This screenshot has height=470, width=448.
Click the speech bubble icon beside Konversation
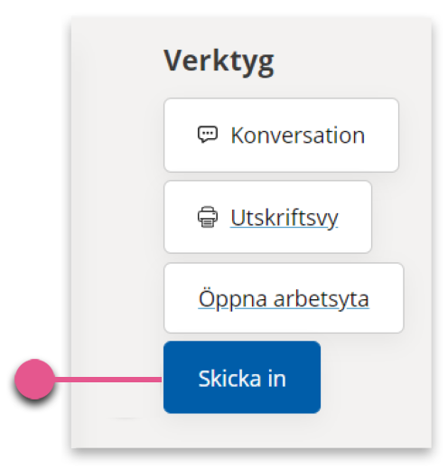click(x=208, y=135)
